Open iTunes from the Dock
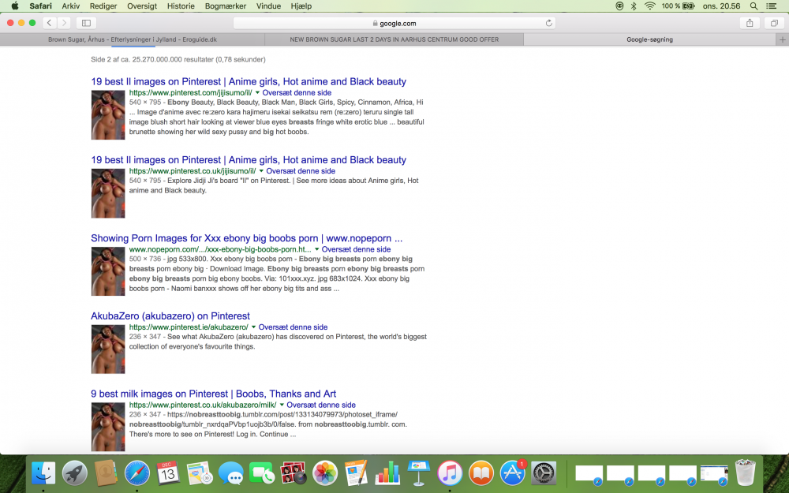Image resolution: width=789 pixels, height=493 pixels. coord(450,473)
